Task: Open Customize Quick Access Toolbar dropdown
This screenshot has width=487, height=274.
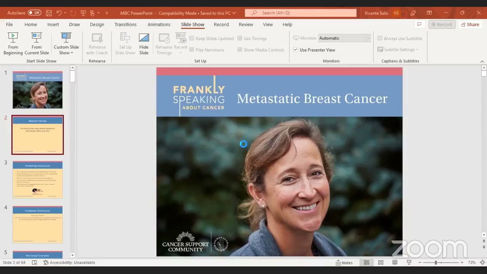Action: coord(107,13)
